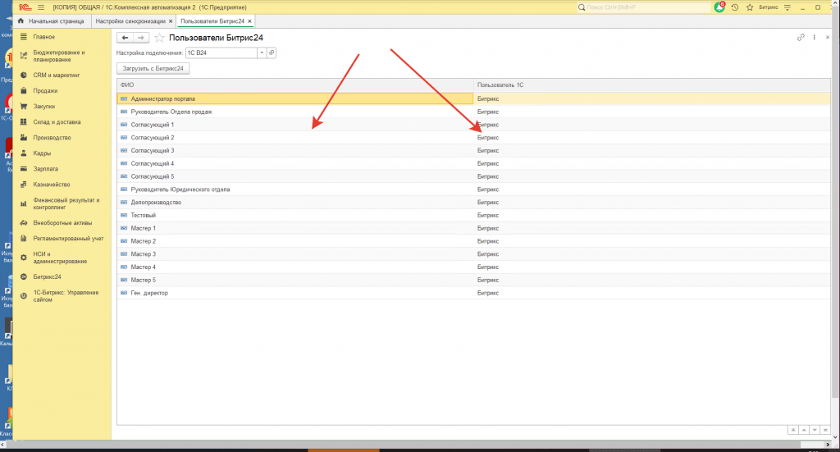Switch to Настройки синхронизации tab

[x=130, y=20]
